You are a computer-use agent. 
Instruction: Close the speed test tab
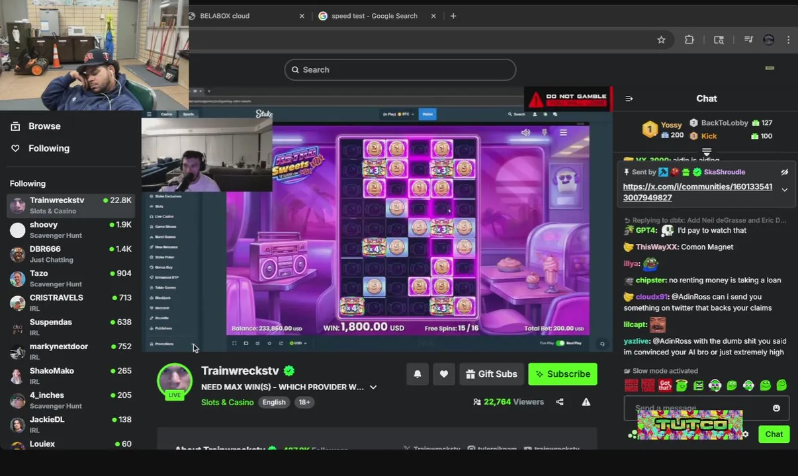(x=434, y=16)
